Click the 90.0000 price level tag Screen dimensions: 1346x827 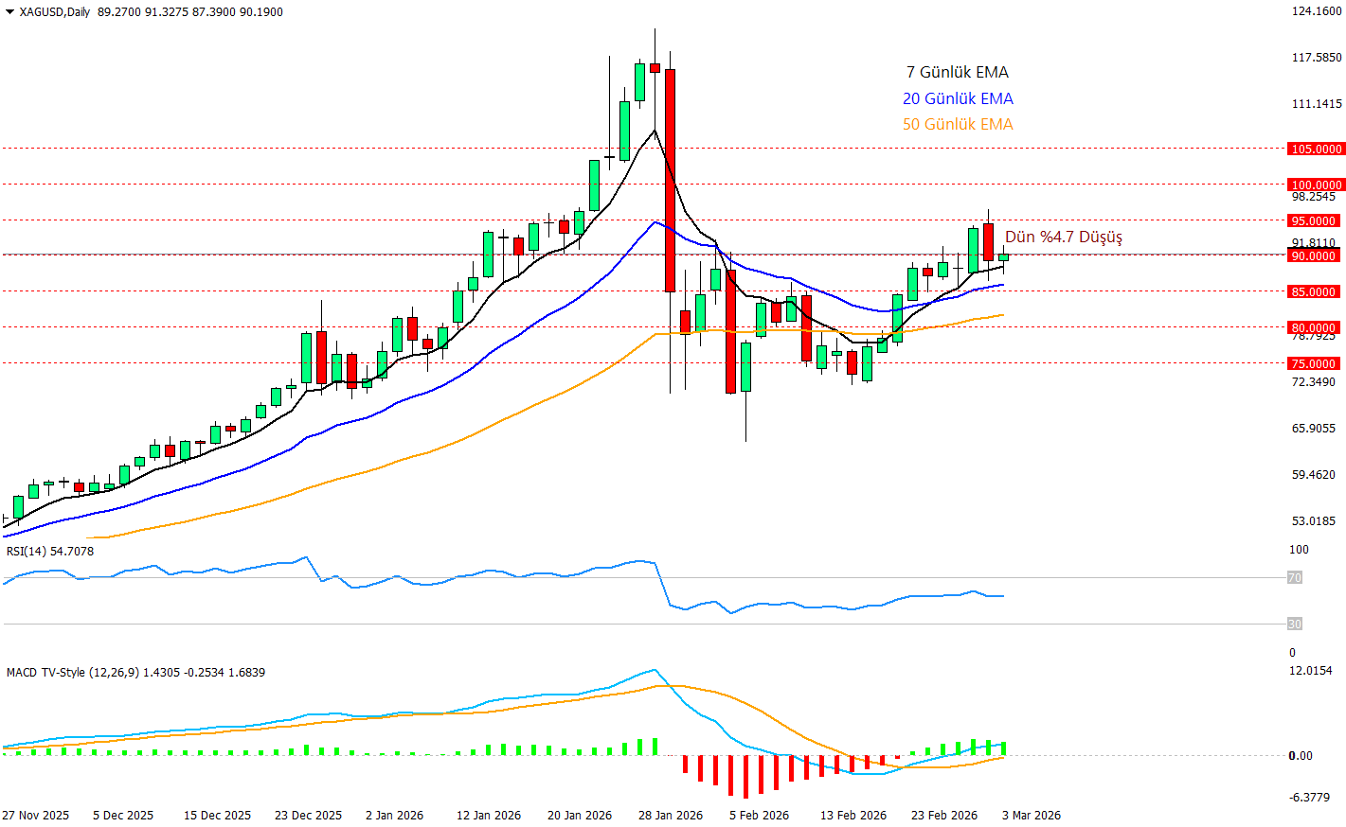coord(1314,256)
